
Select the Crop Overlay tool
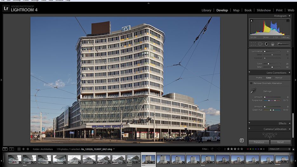coord(253,44)
